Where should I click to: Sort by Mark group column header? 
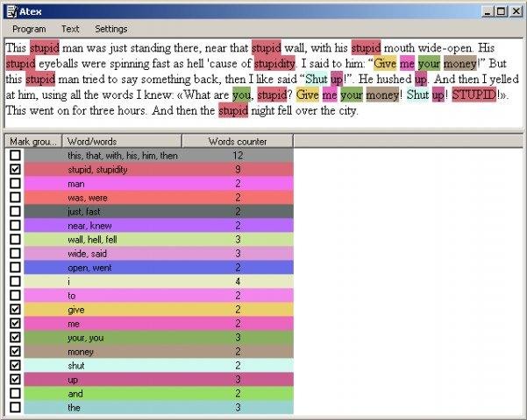pos(33,142)
